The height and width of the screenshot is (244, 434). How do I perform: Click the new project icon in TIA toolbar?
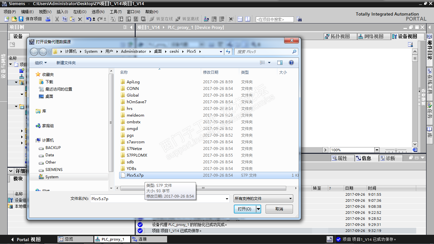7,19
